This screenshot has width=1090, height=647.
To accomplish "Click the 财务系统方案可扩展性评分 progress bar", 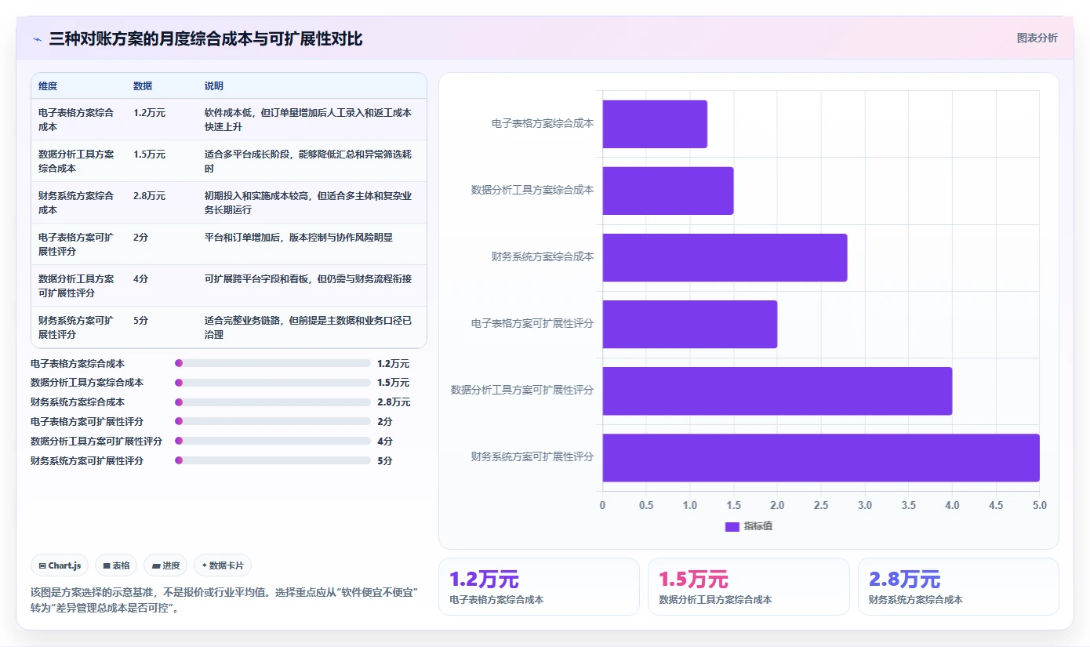I will (273, 461).
